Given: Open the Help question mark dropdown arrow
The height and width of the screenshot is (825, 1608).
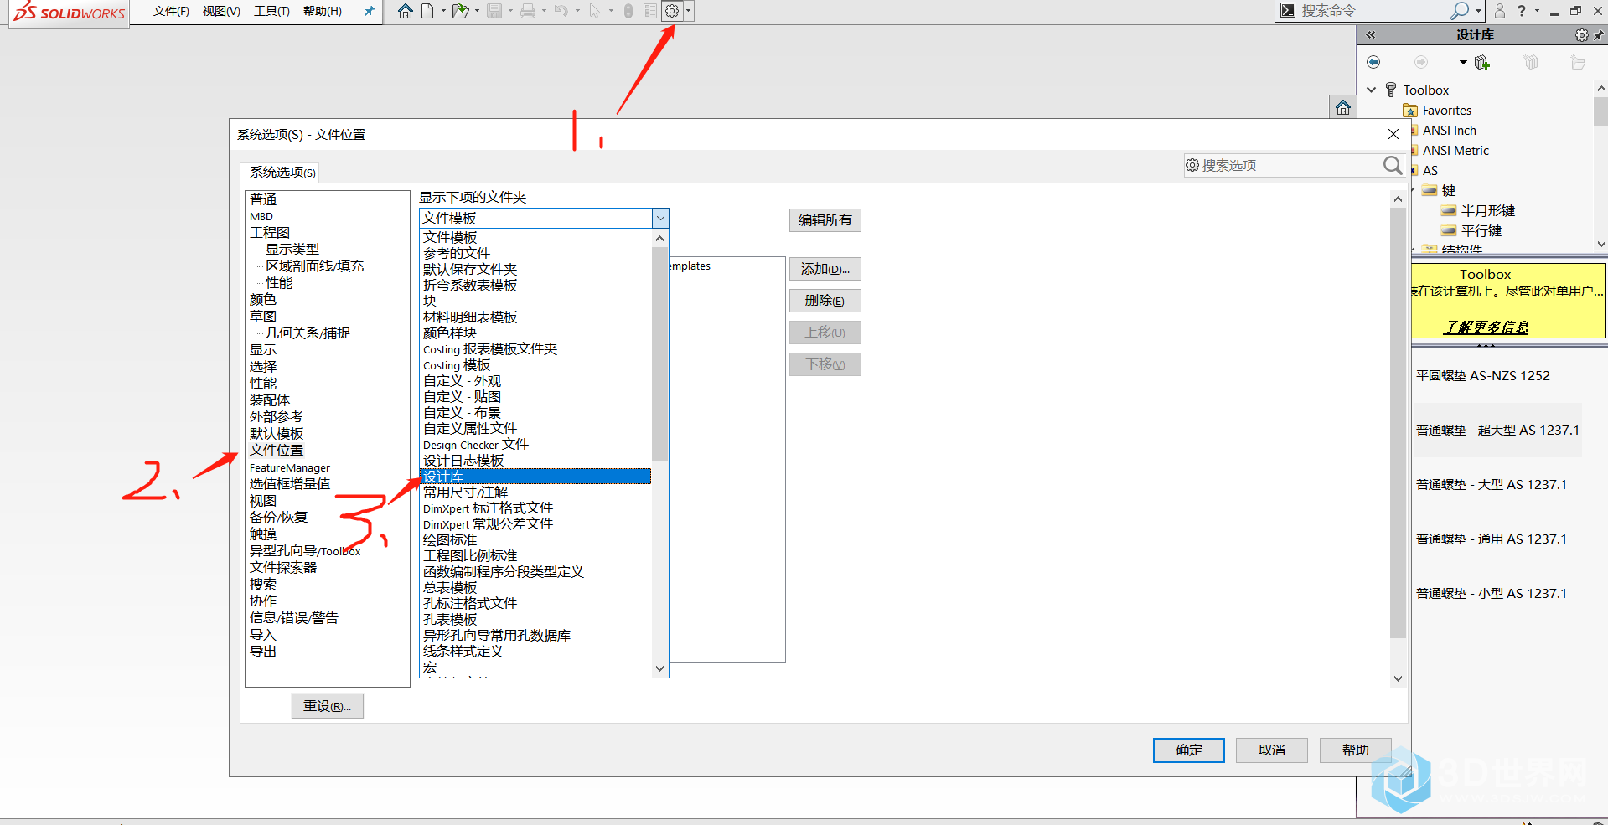Looking at the screenshot, I should pyautogui.click(x=1537, y=11).
